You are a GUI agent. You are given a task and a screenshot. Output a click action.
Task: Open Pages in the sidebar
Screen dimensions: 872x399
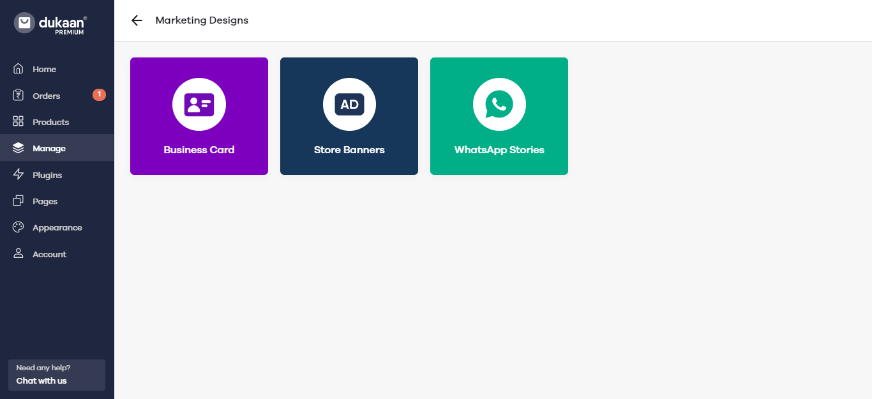57,201
